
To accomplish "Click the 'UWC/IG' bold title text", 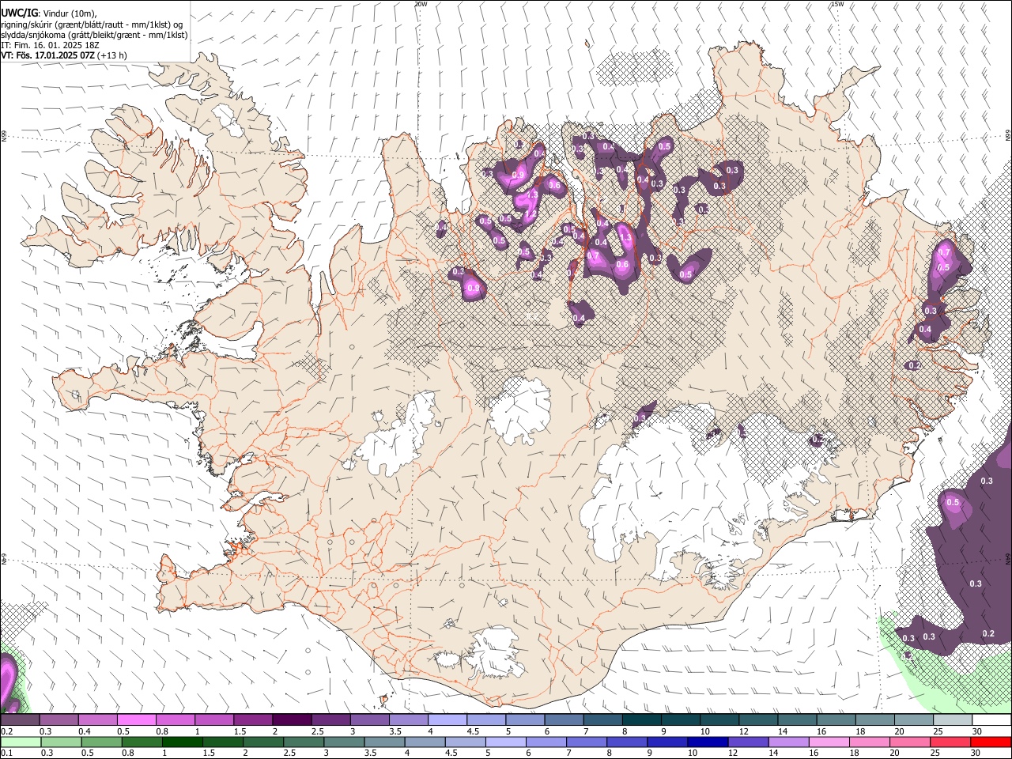I will coord(19,13).
